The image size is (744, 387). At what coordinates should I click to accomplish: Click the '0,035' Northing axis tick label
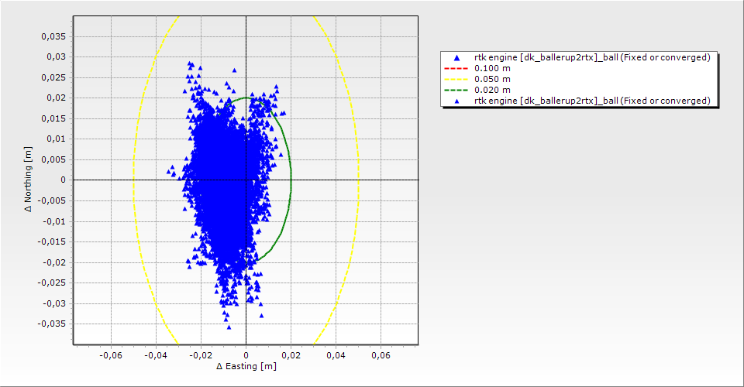(53, 36)
